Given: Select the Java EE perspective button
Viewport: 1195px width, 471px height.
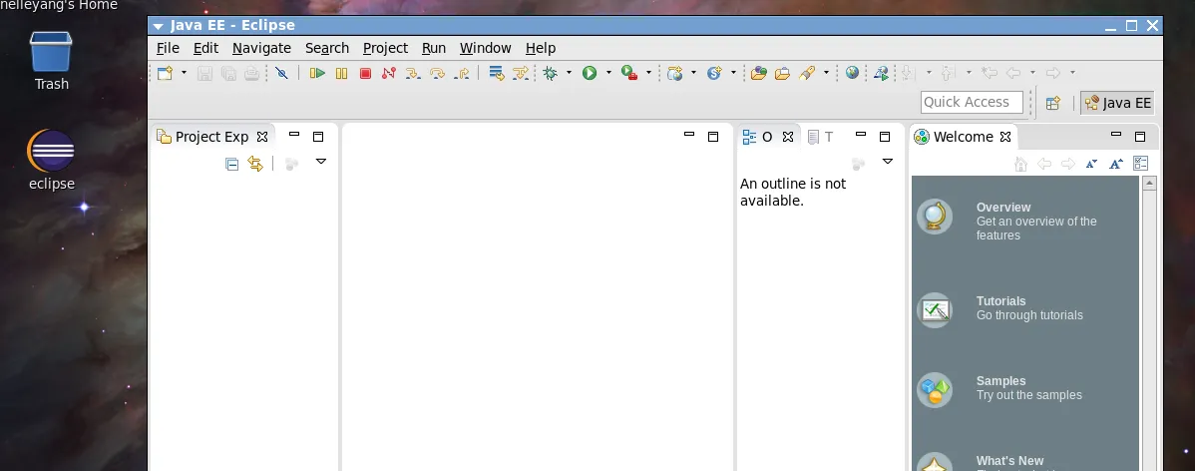Looking at the screenshot, I should click(1117, 103).
